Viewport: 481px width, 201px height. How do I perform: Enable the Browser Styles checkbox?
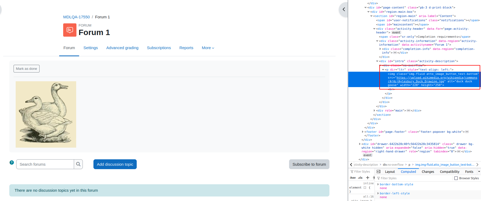(x=456, y=178)
